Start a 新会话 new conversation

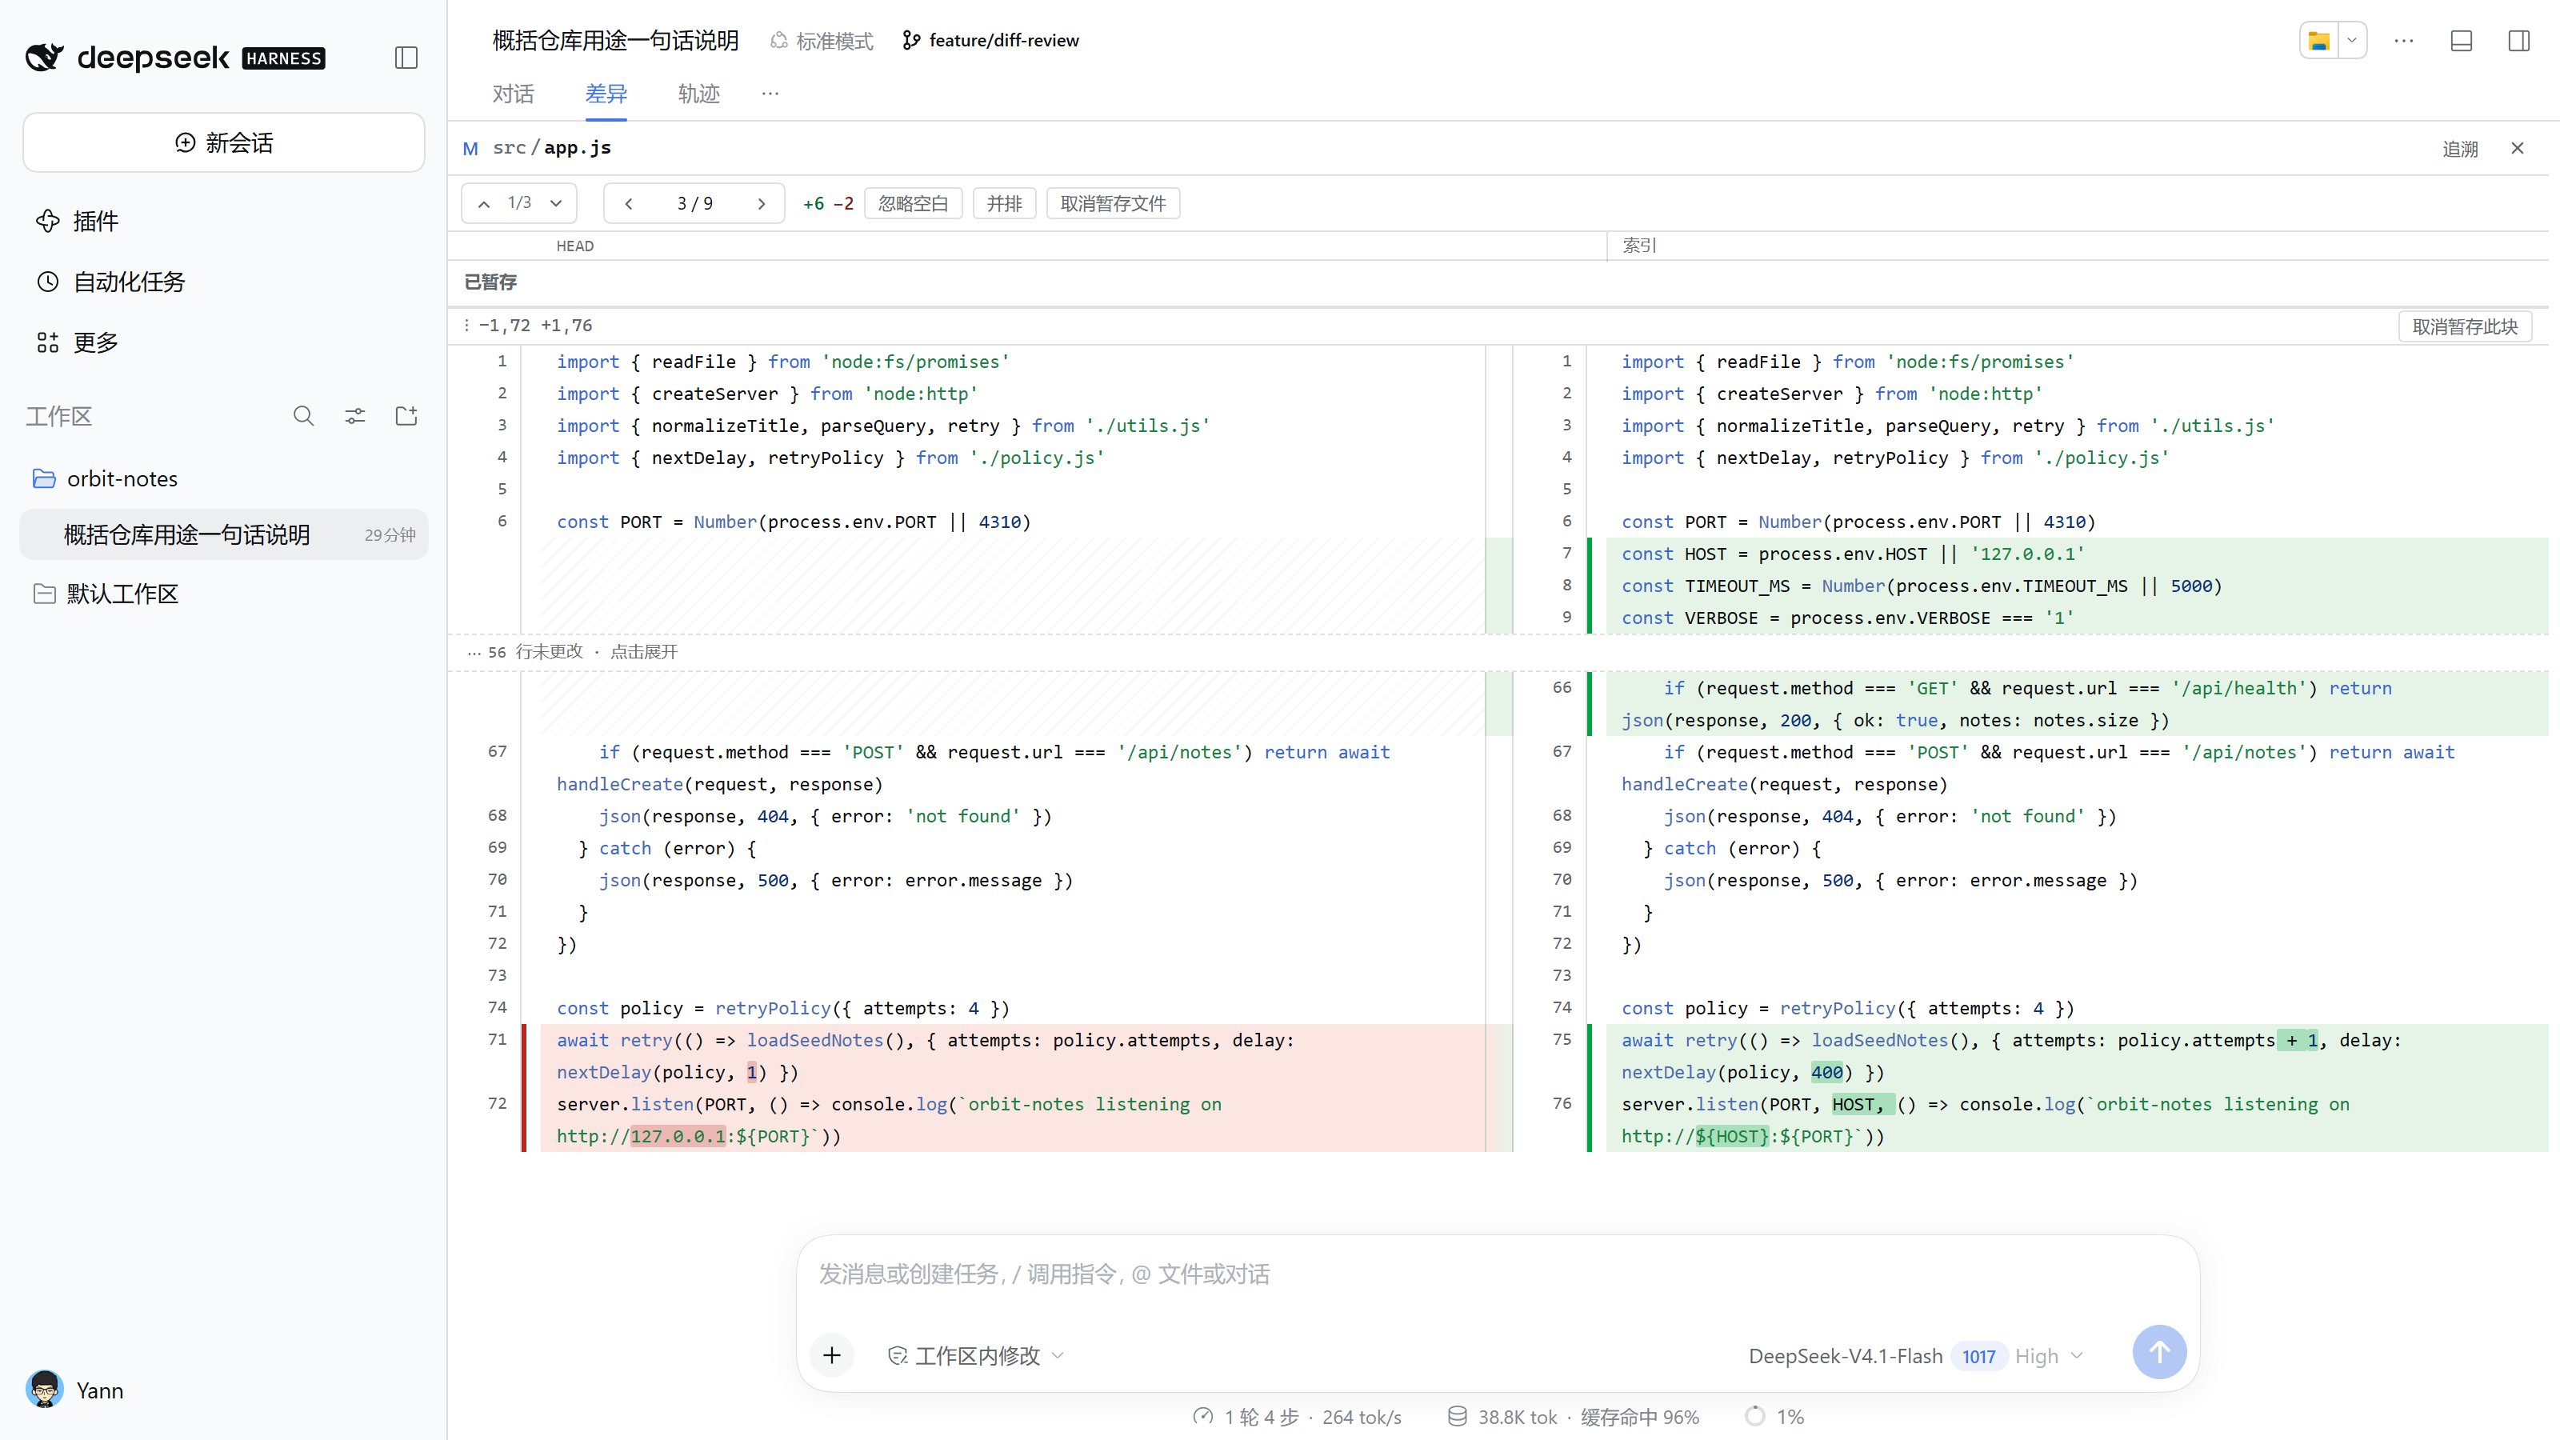(x=224, y=142)
